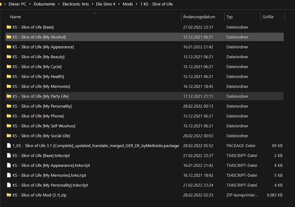Click the zip archive icon of Slice of Life Mod (3.1)
The height and width of the screenshot is (207, 295).
pyautogui.click(x=9, y=195)
